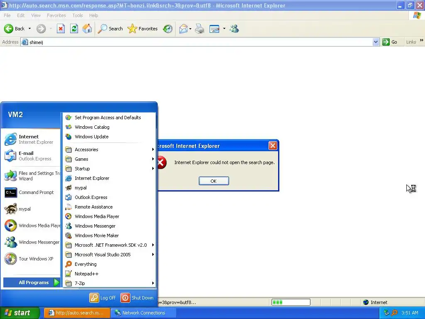Screen dimensions: 425x319
Task: Open pinned Internet Explorer item in Start menu
Action: (31, 139)
